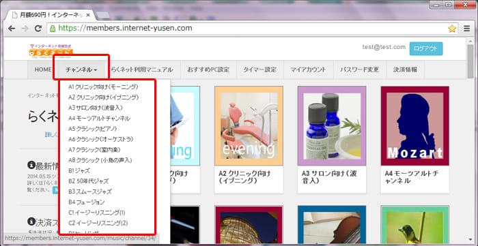Click scrollbar up arrow

point(470,40)
